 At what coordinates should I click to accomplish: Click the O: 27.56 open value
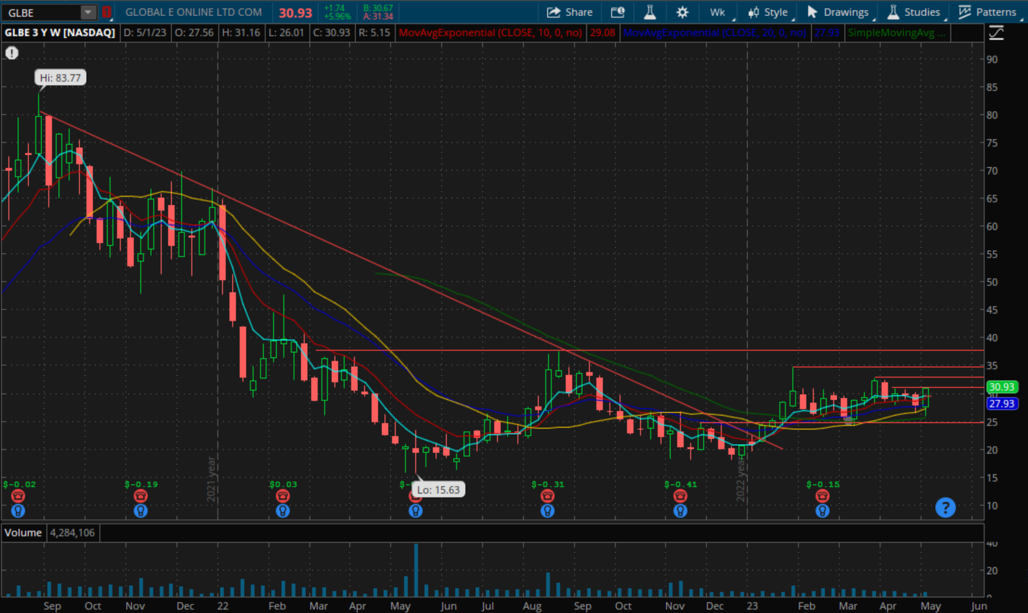click(x=194, y=33)
